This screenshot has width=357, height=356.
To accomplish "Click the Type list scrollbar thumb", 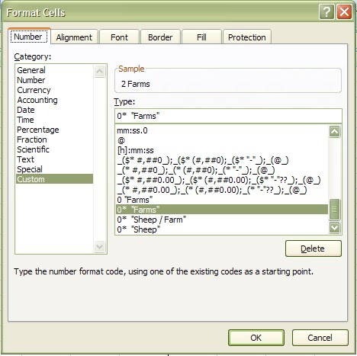I will pos(334,210).
